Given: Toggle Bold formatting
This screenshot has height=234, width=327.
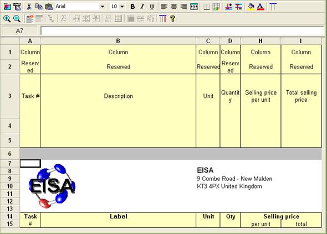Looking at the screenshot, I should coord(132,7).
